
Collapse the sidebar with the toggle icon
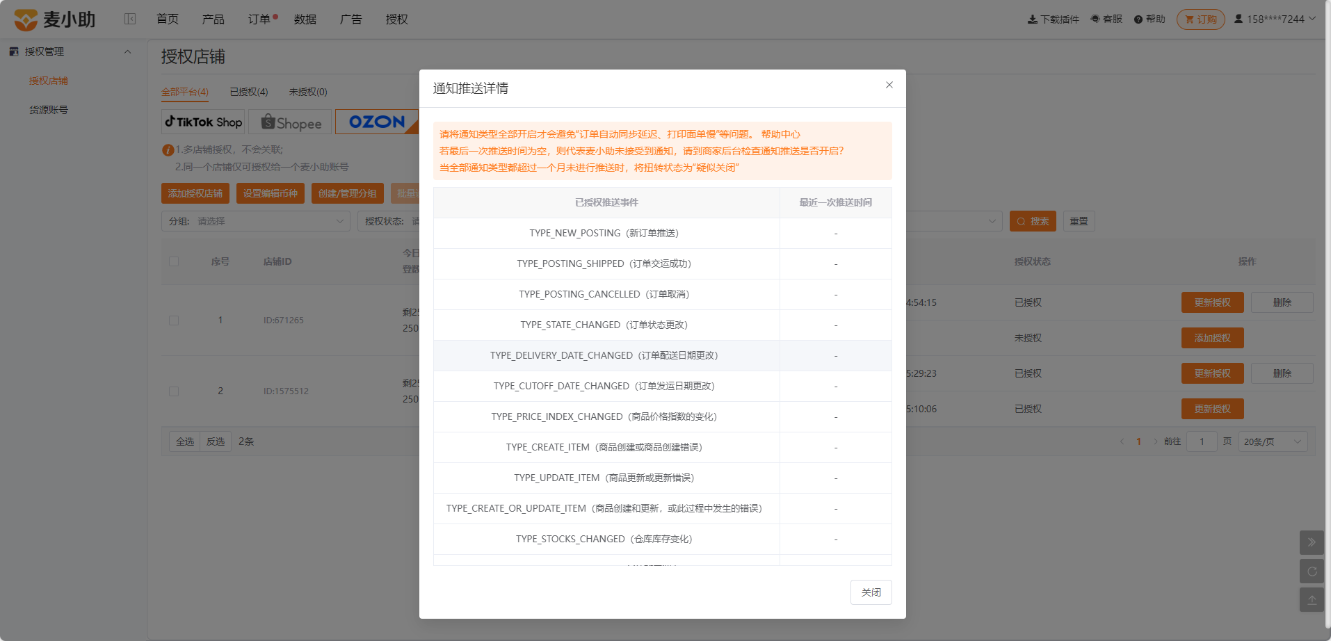click(130, 19)
